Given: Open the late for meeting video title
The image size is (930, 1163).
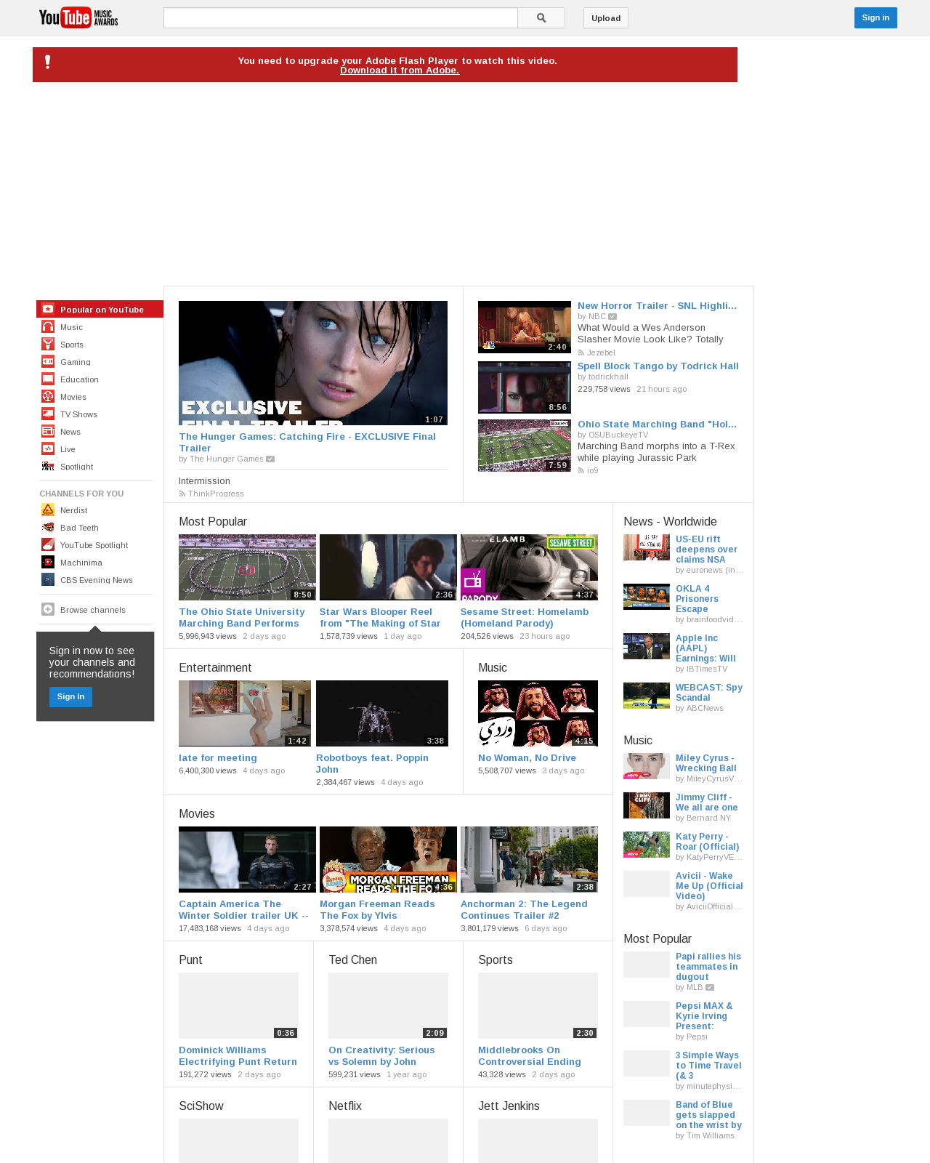Looking at the screenshot, I should click(x=218, y=758).
